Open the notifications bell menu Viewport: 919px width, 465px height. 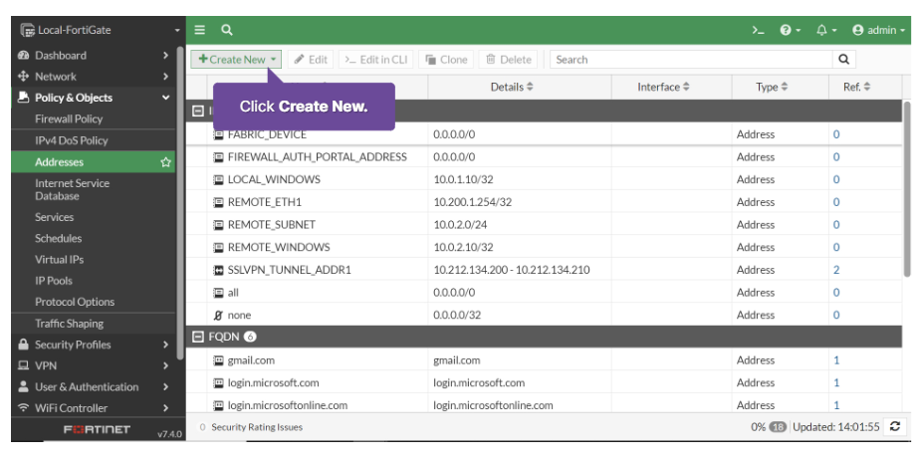pyautogui.click(x=826, y=30)
